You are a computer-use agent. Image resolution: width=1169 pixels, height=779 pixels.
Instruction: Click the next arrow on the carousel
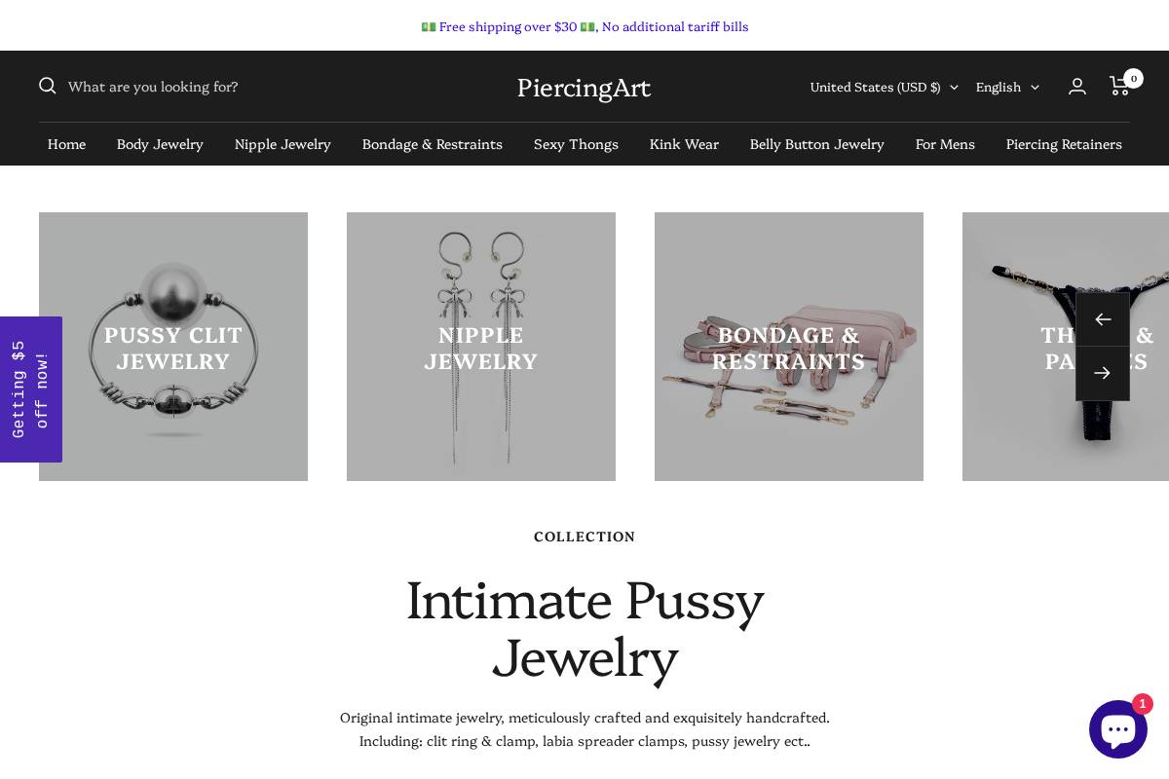click(x=1102, y=373)
